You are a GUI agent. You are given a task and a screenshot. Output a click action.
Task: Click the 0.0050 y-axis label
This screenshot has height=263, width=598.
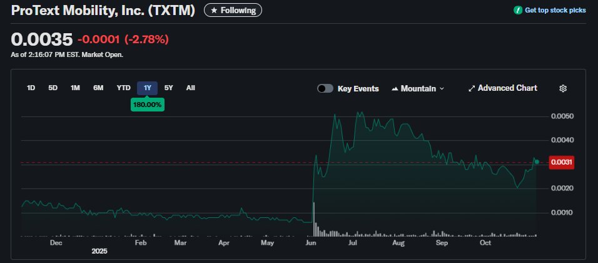561,116
